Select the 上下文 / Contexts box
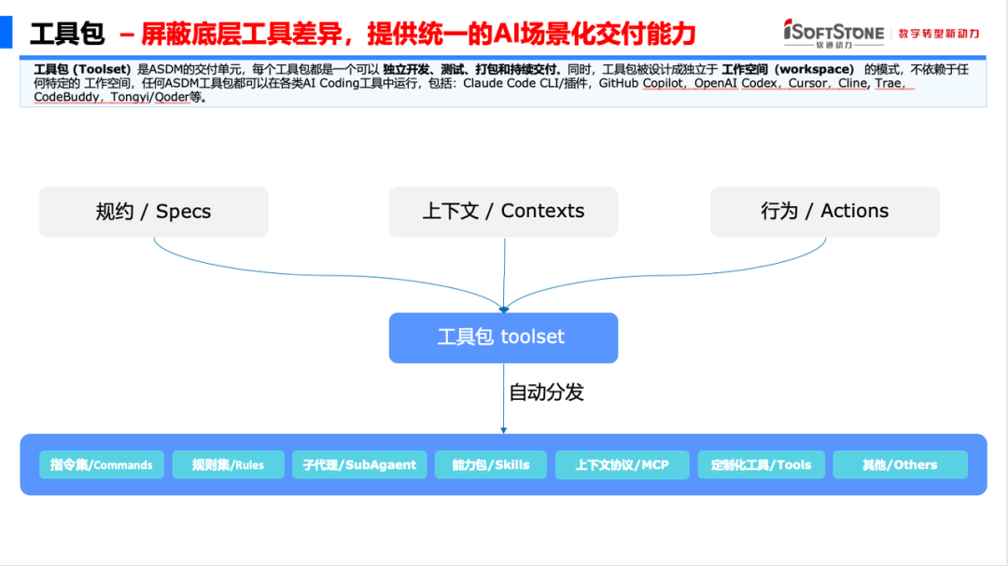 coord(503,212)
